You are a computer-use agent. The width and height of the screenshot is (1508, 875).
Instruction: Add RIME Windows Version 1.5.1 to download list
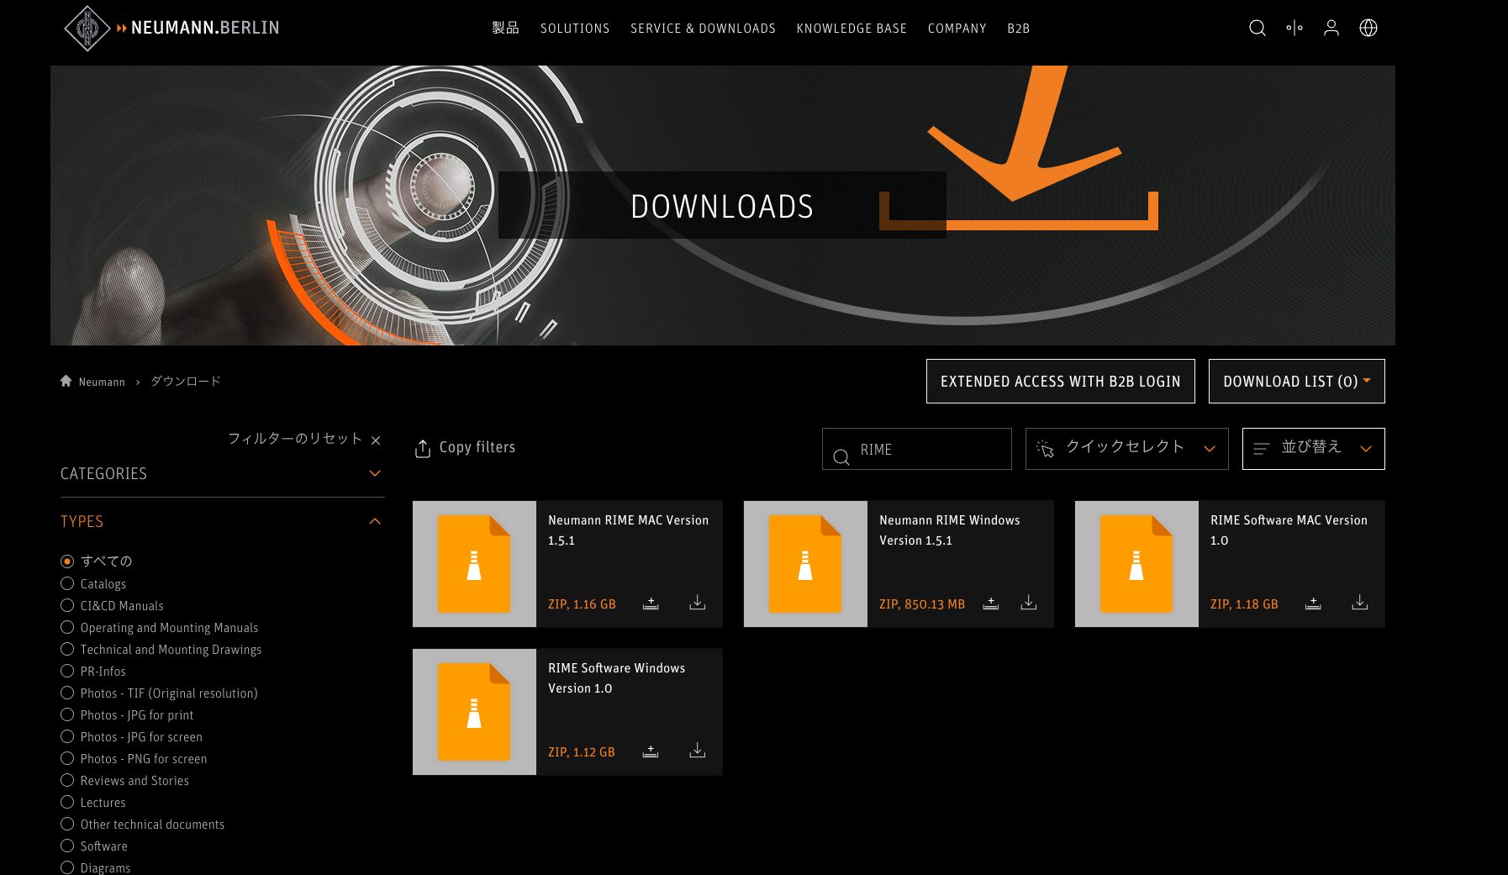point(991,603)
